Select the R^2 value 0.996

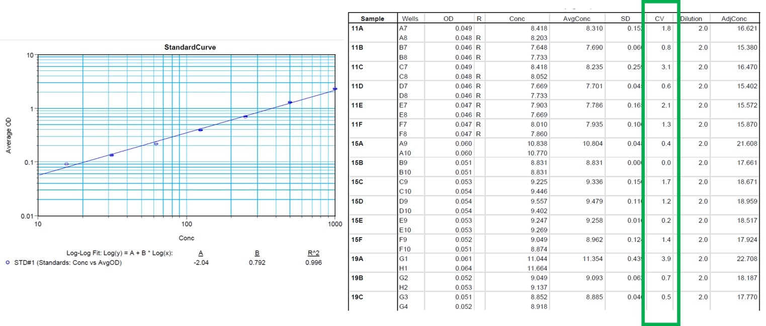click(x=313, y=263)
